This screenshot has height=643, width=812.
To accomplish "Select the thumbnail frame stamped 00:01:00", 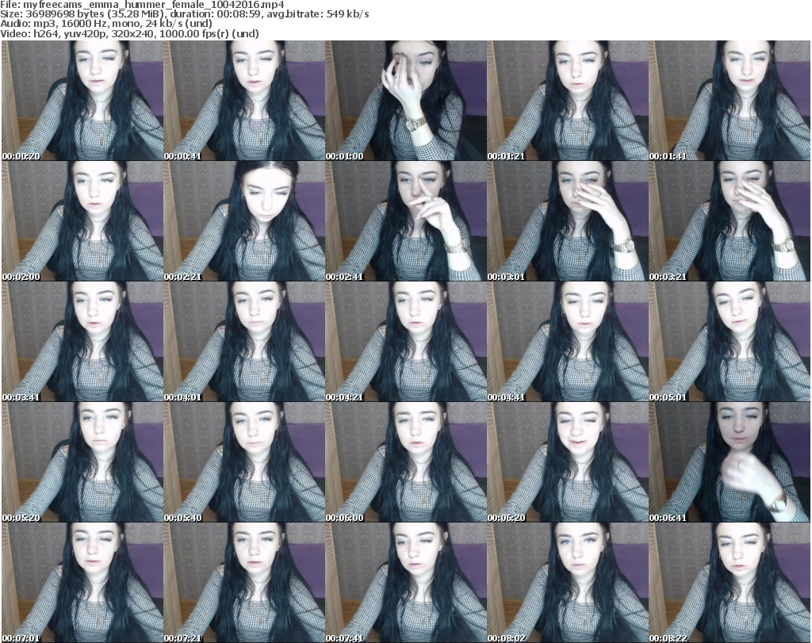I will 406,101.
